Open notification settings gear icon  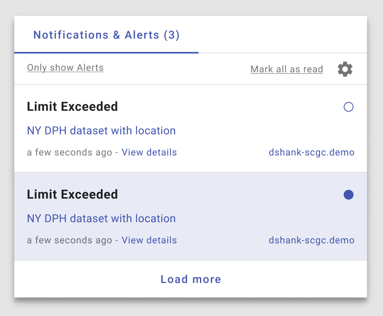point(345,69)
